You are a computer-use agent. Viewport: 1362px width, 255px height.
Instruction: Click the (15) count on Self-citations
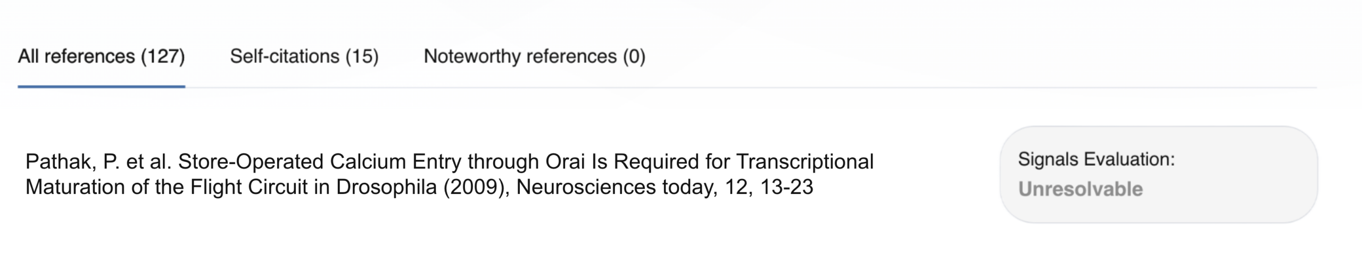click(362, 56)
